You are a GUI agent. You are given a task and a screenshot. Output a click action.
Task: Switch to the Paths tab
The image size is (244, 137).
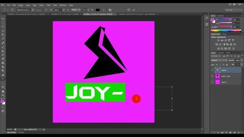(228, 53)
